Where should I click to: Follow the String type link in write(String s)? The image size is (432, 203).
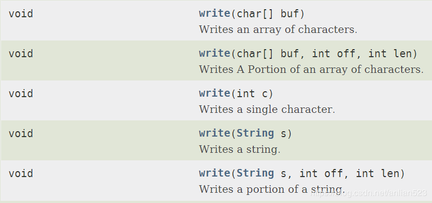click(x=256, y=133)
